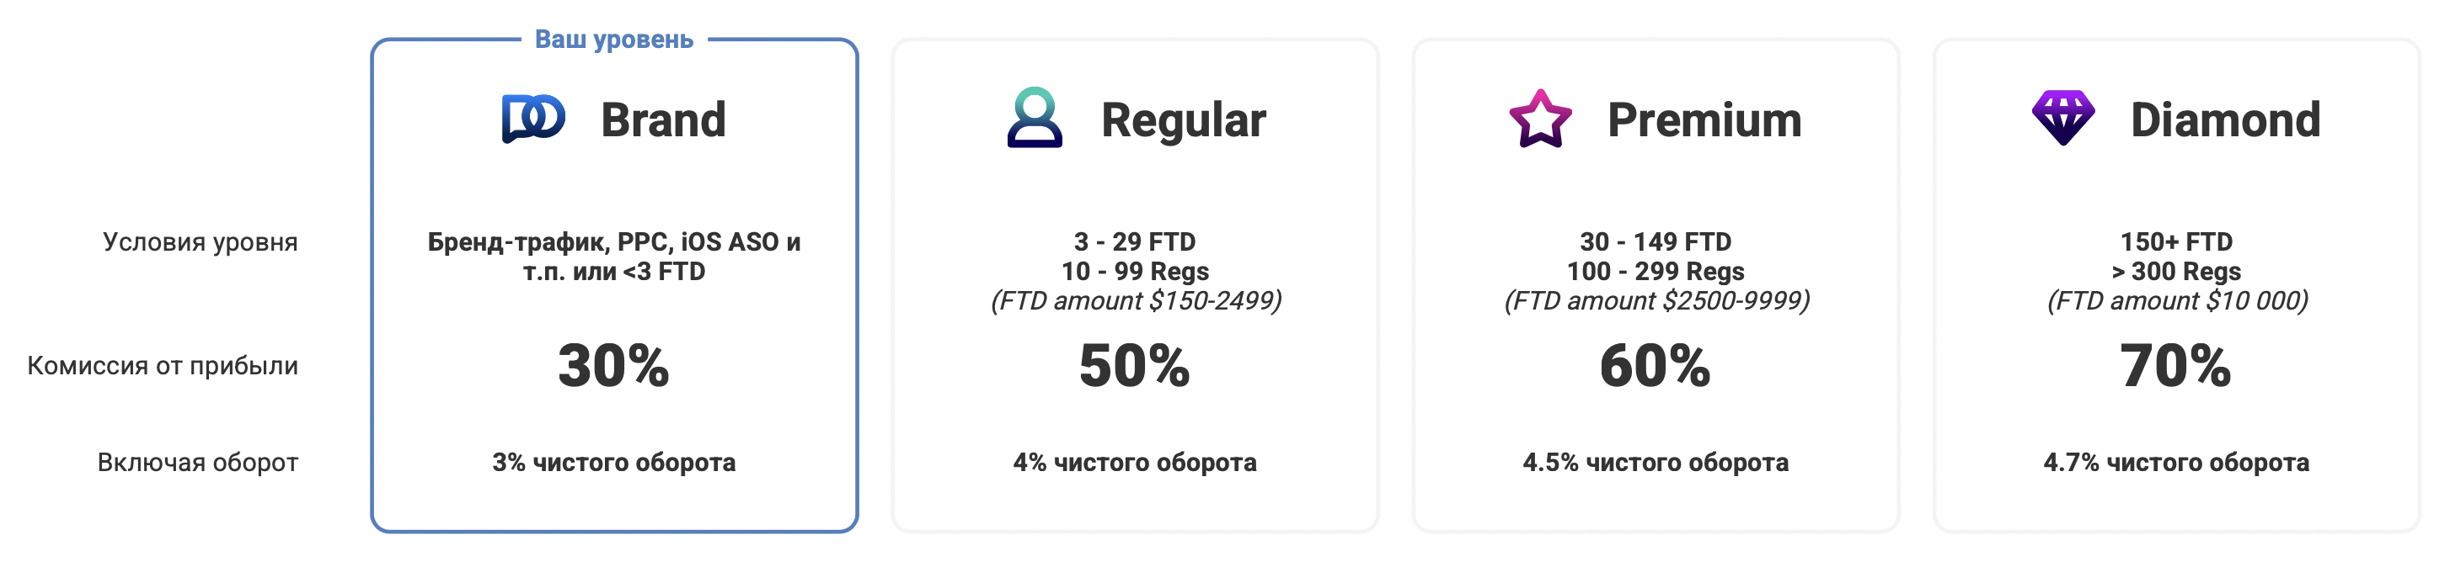The image size is (2450, 567).
Task: Click '4% чистого оборота' text
Action: [x=1134, y=463]
